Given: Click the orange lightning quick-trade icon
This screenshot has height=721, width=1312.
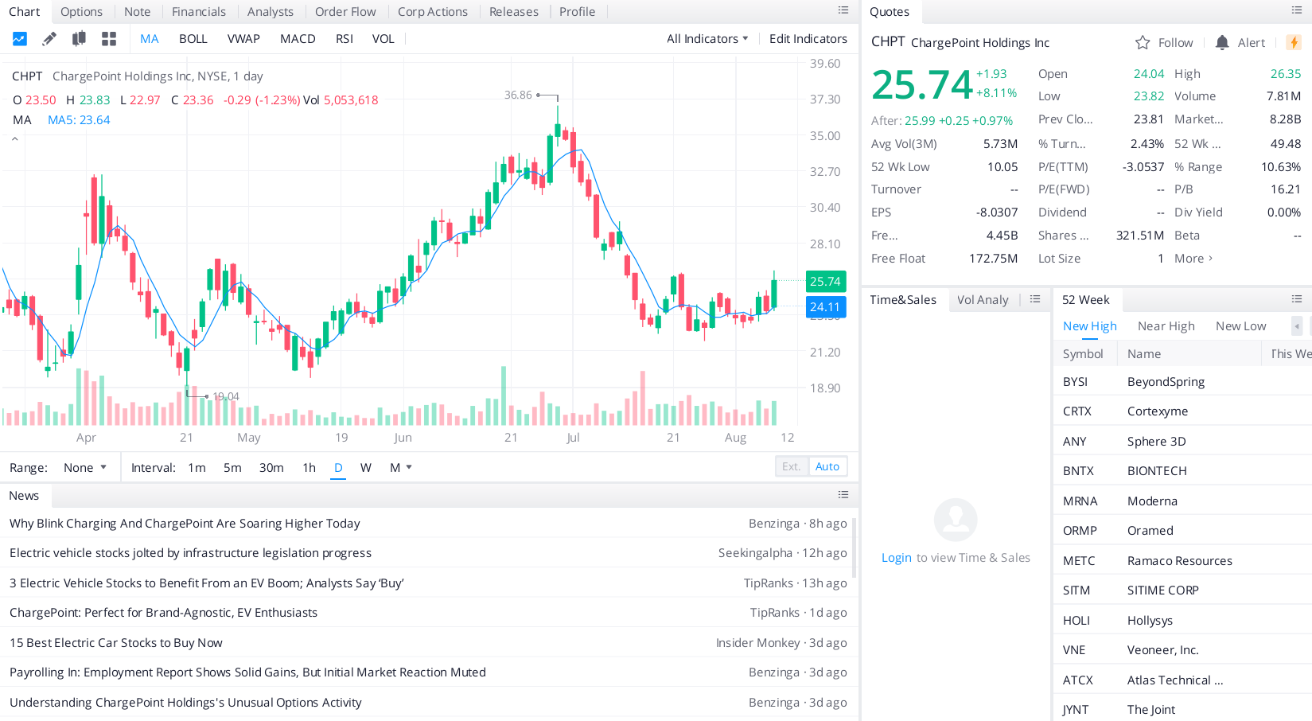Looking at the screenshot, I should coord(1294,42).
